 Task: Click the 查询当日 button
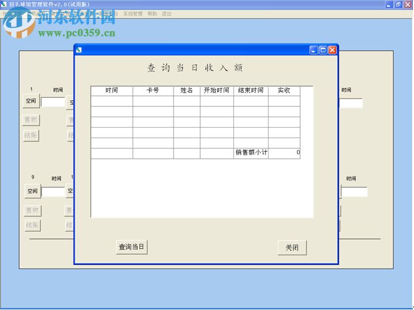coord(132,247)
